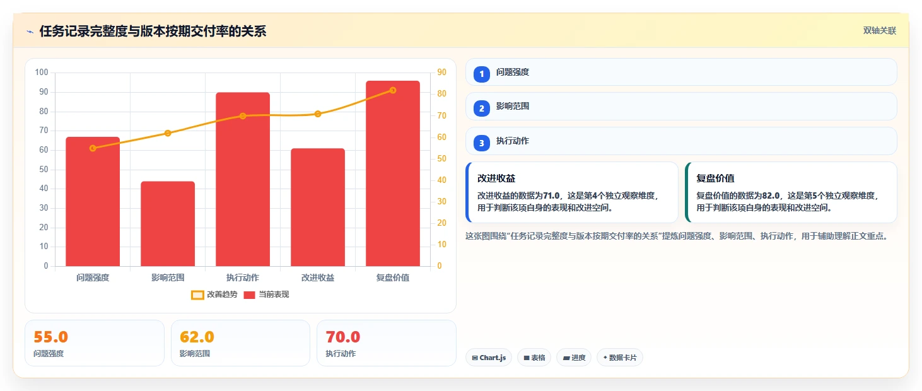Click the 改善趋势 legend color swatch
The image size is (922, 391).
coord(197,295)
